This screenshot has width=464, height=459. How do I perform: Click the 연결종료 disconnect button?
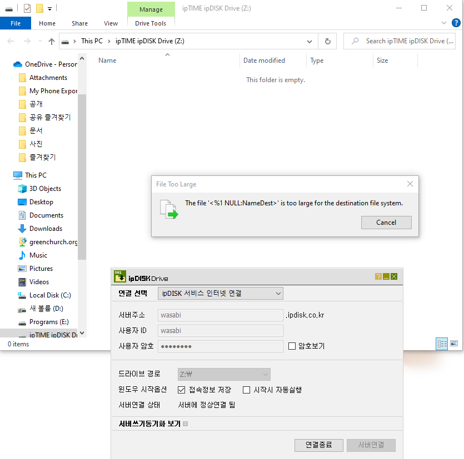click(319, 445)
